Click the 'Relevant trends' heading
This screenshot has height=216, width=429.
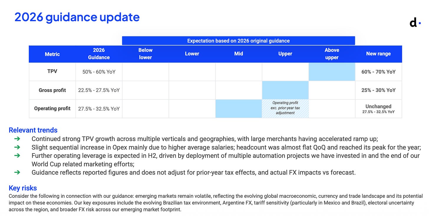33,130
